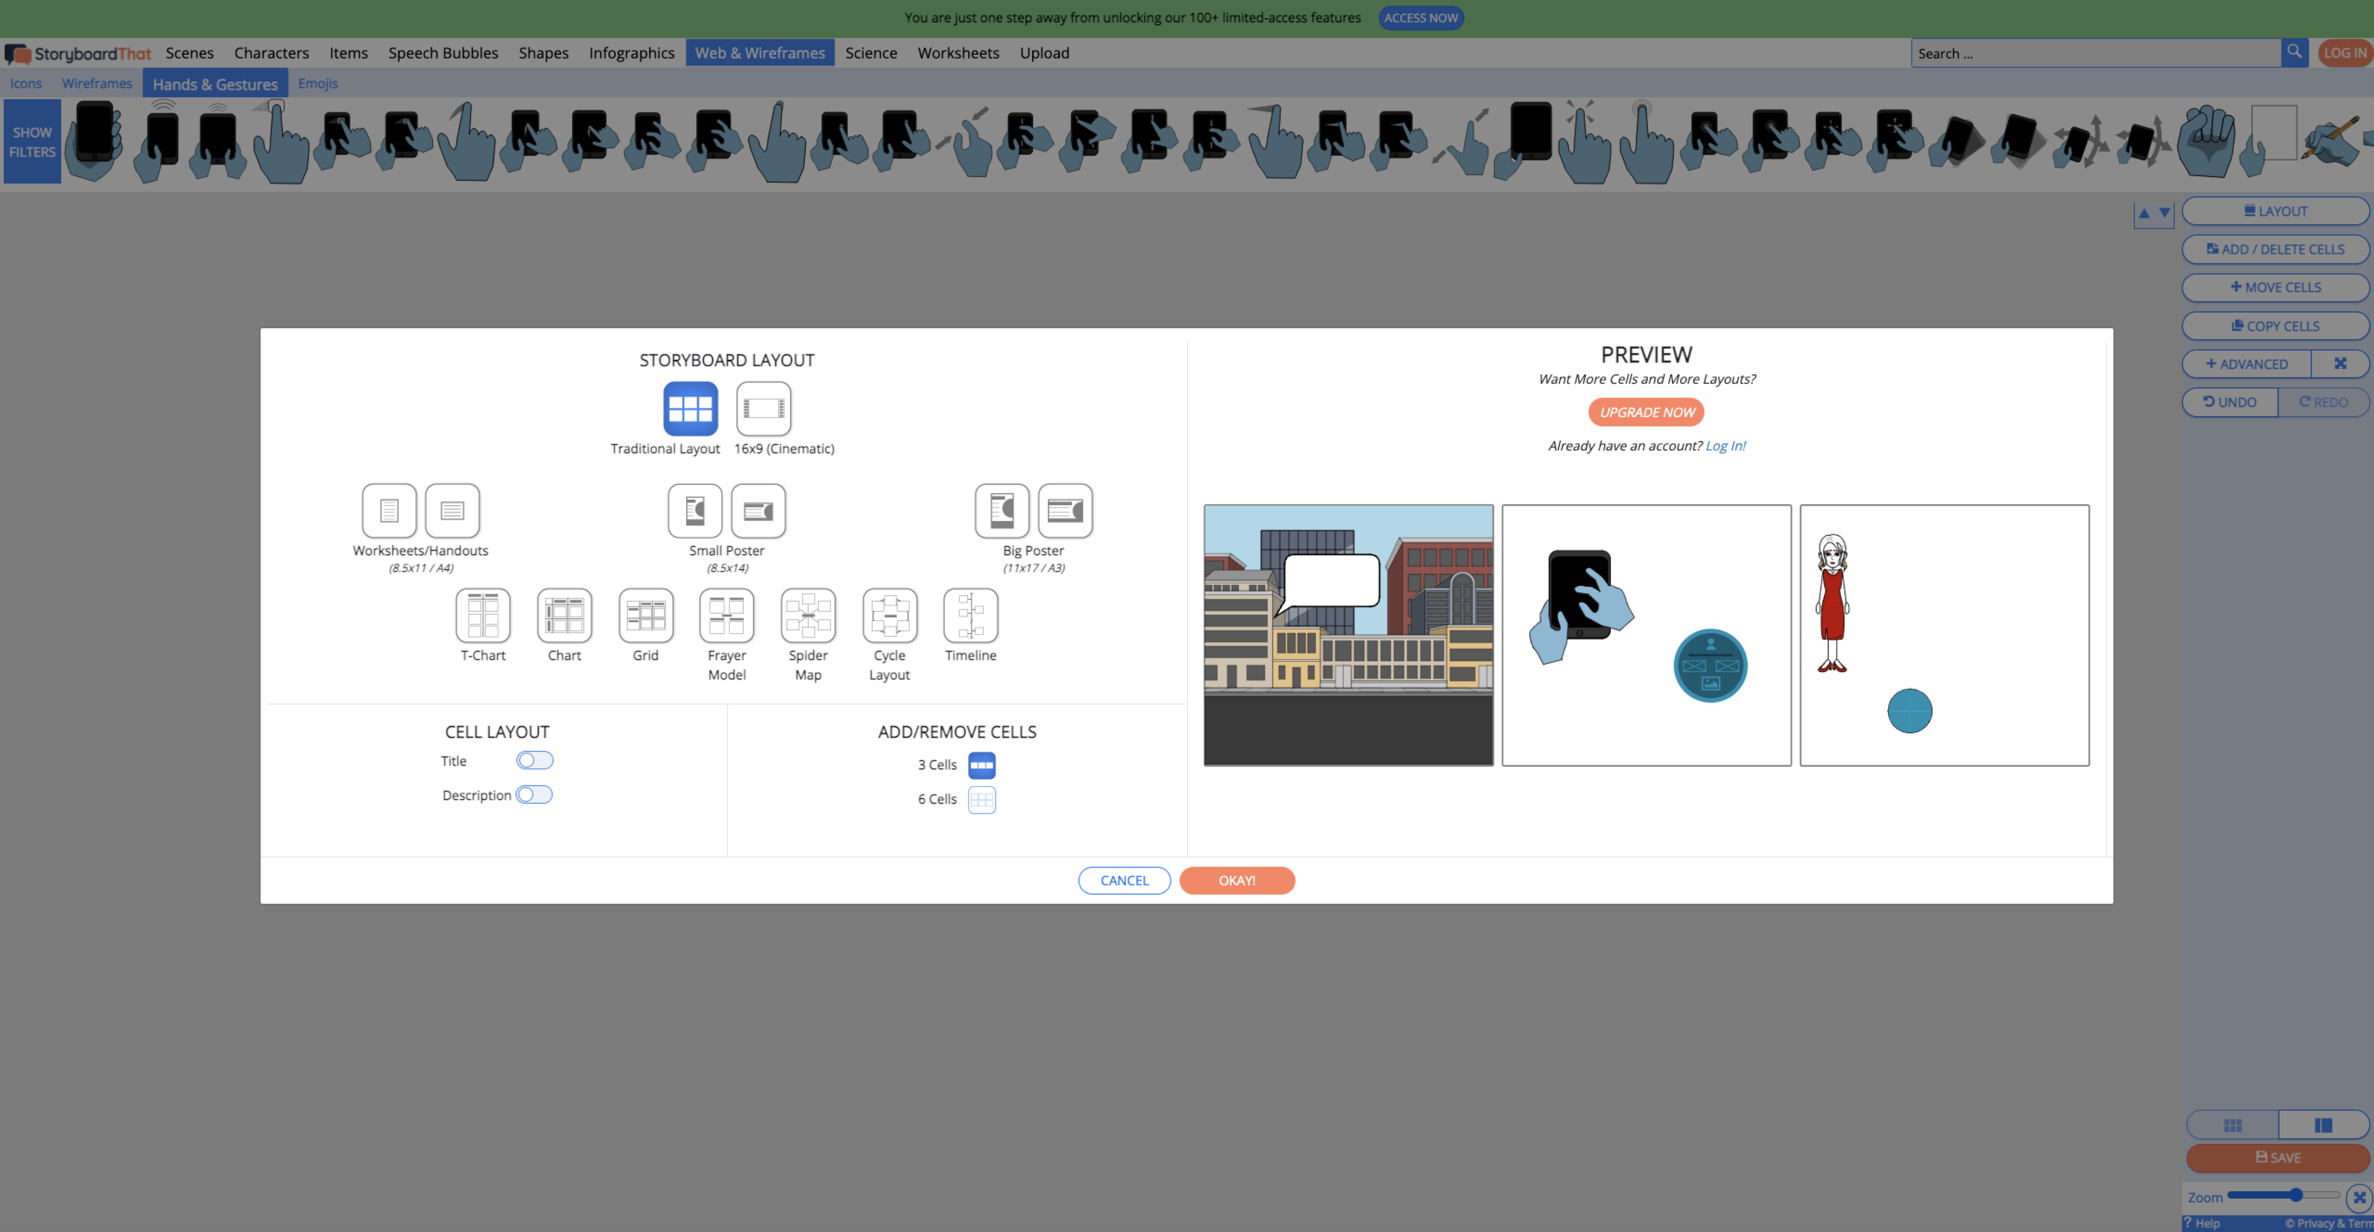This screenshot has height=1232, width=2374.
Task: Select the Traditional Layout icon
Action: click(x=690, y=408)
